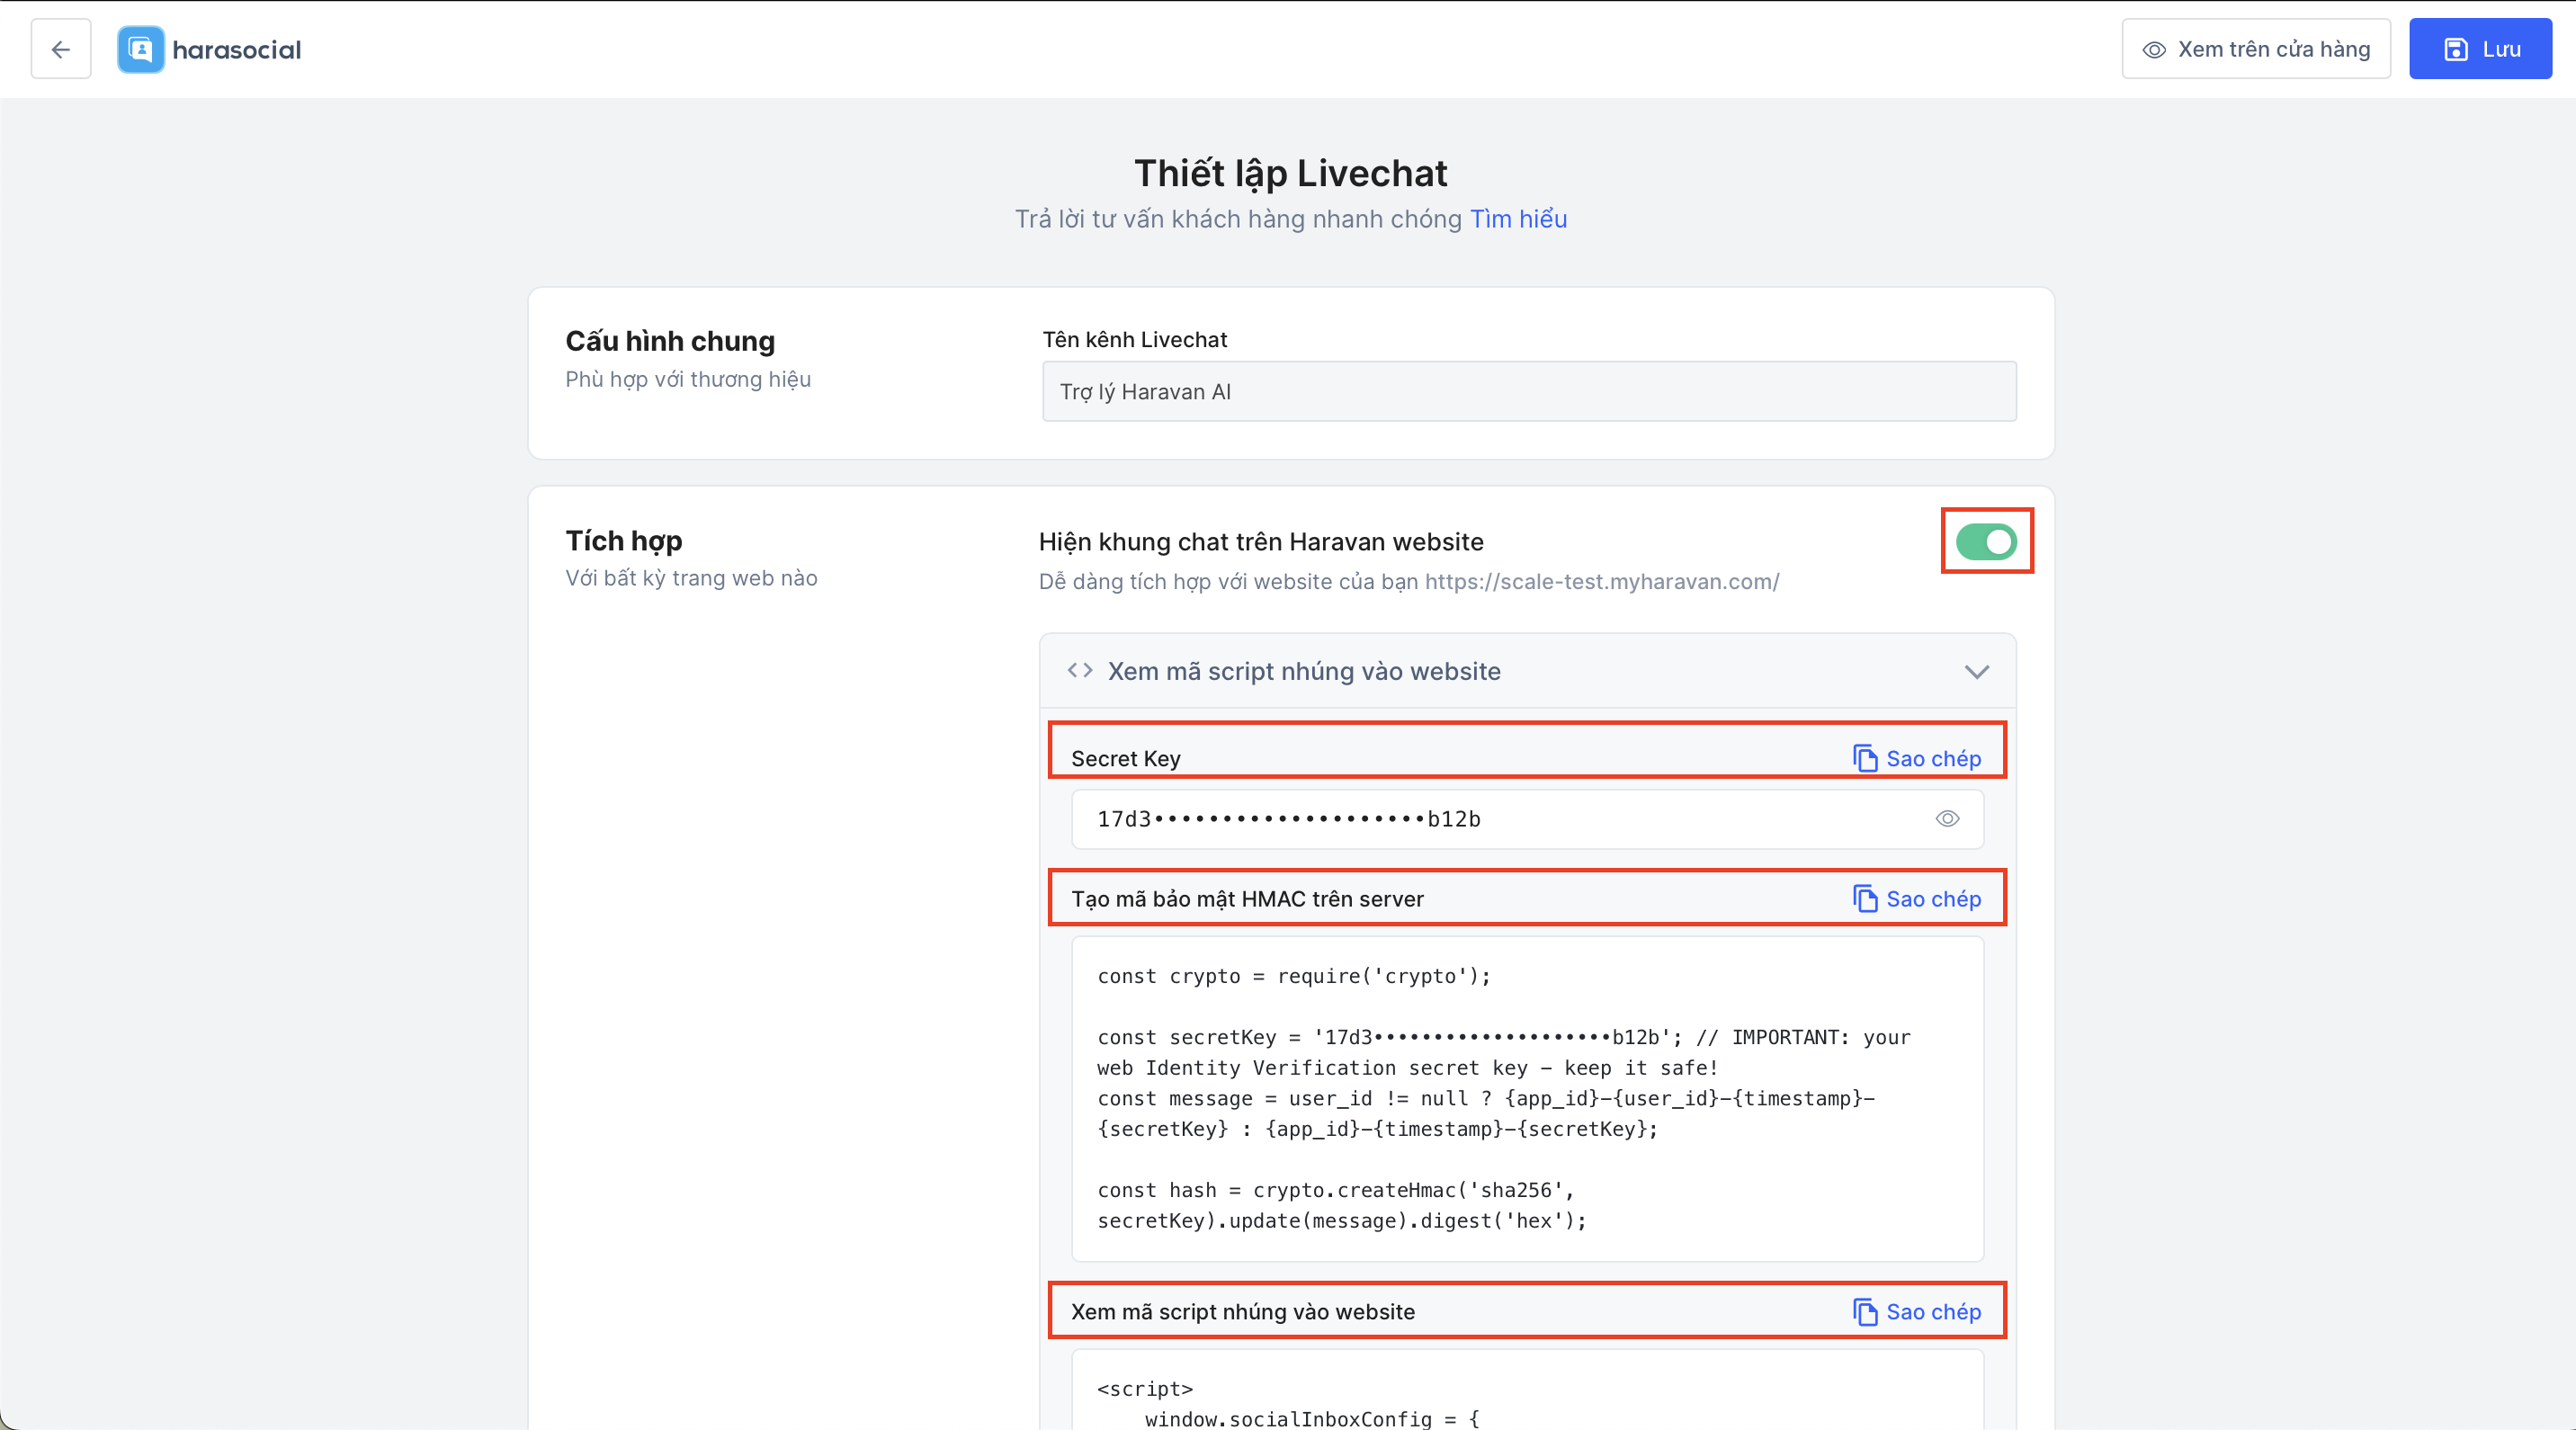Collapse the embed script section chevron

(1976, 671)
